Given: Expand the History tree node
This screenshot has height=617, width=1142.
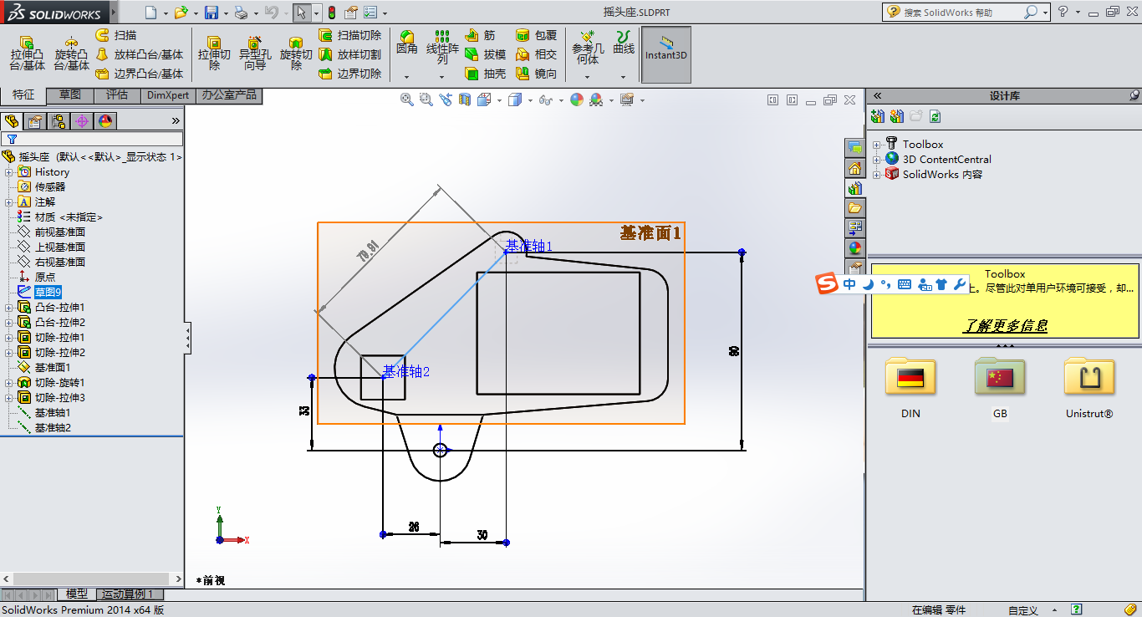Looking at the screenshot, I should (x=9, y=172).
